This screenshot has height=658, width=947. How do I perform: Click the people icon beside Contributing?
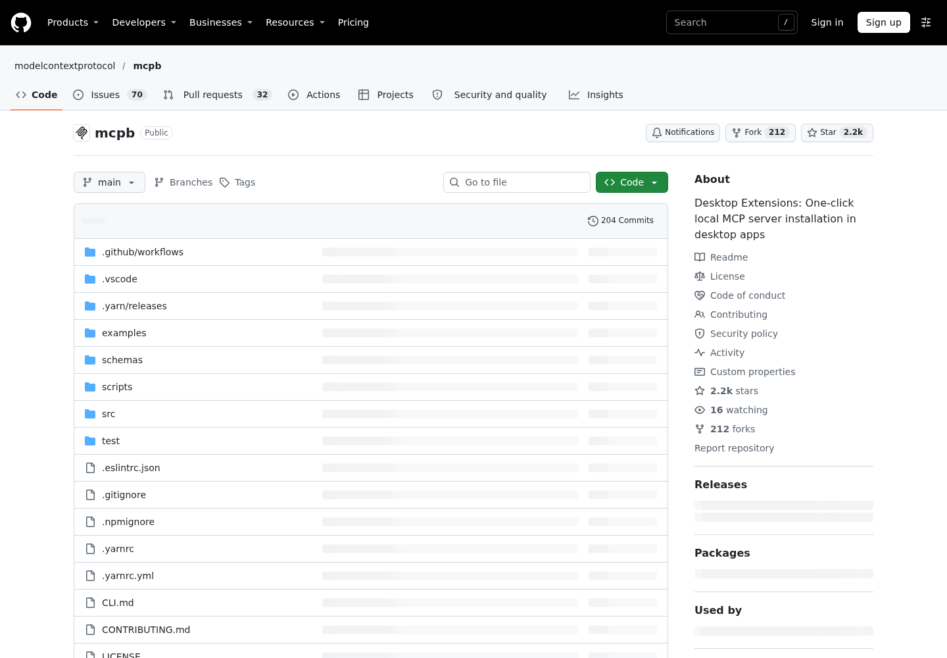(x=700, y=315)
